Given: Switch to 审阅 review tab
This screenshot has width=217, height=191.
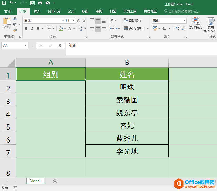Looking at the screenshot, I should pyautogui.click(x=99, y=11).
